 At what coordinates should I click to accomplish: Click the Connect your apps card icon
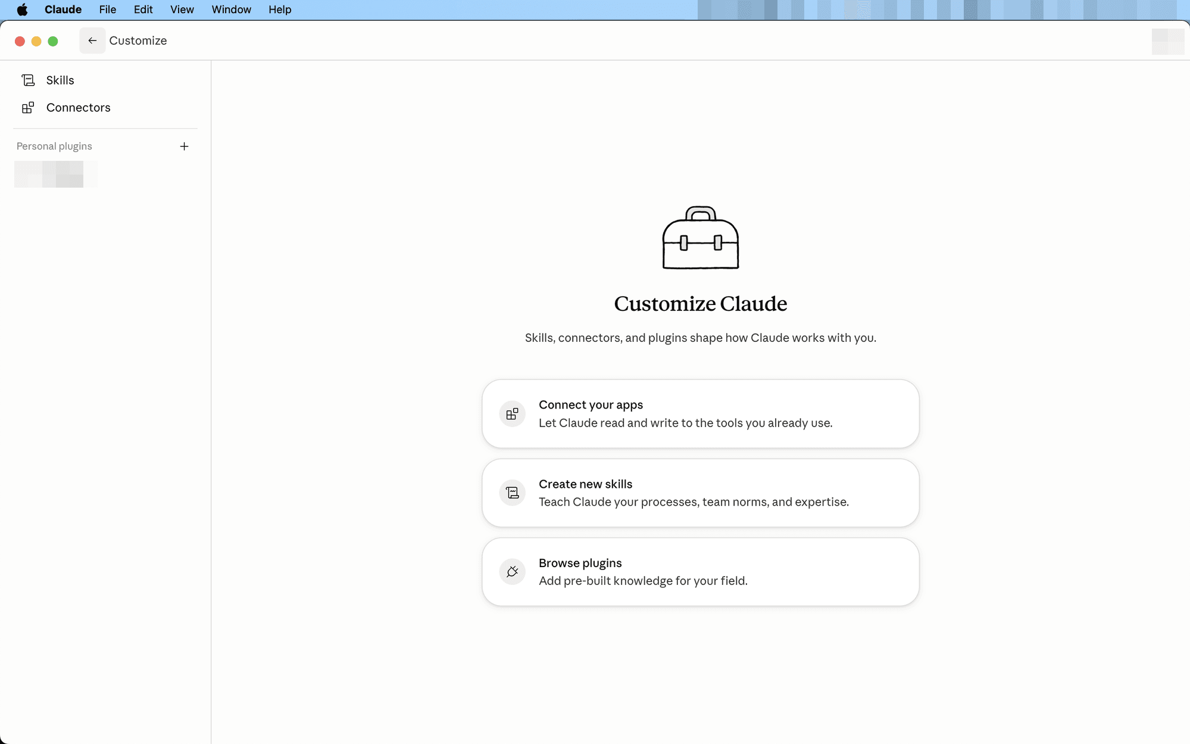512,414
